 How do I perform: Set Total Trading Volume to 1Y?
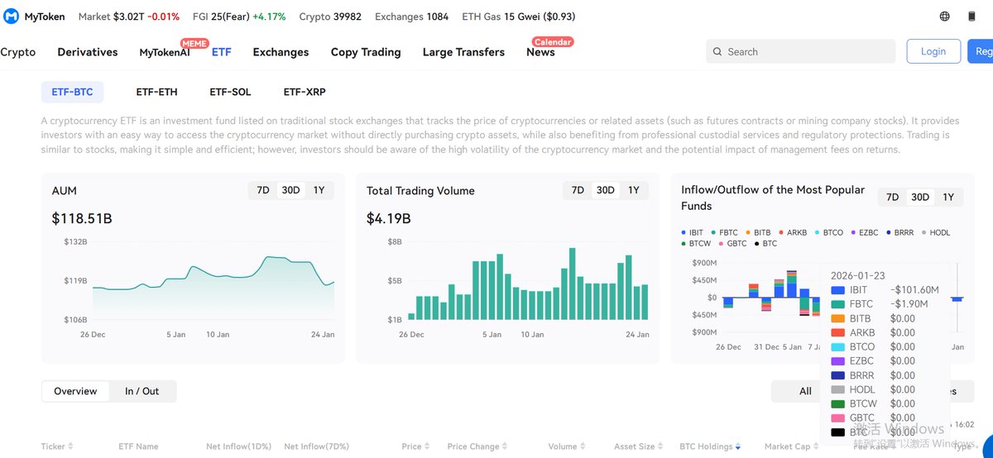point(634,190)
